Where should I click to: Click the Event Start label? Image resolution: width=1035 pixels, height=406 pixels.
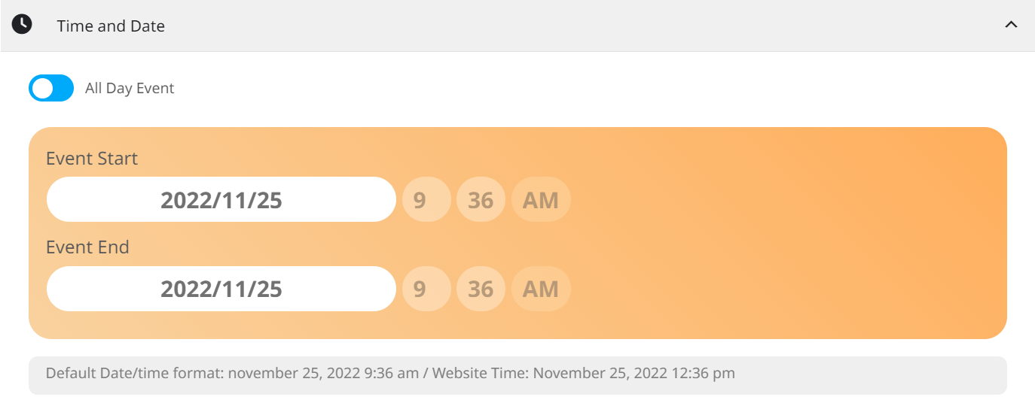point(92,159)
